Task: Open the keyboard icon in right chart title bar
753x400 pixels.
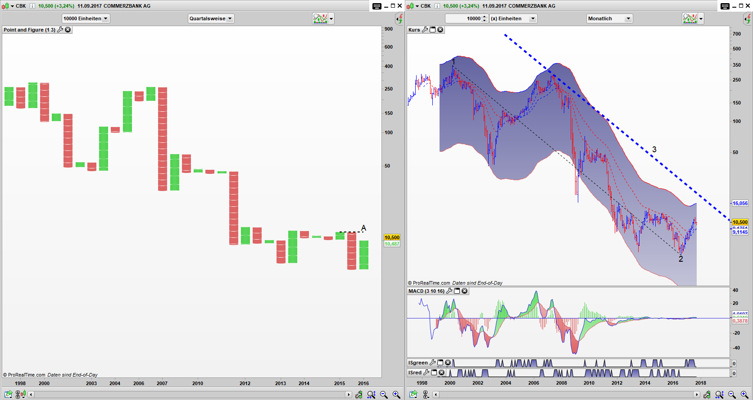Action: click(x=725, y=6)
